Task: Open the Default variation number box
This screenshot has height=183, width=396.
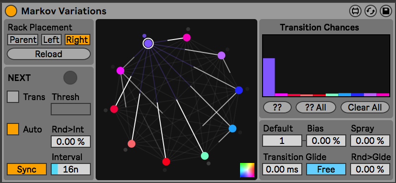Action: click(x=282, y=141)
